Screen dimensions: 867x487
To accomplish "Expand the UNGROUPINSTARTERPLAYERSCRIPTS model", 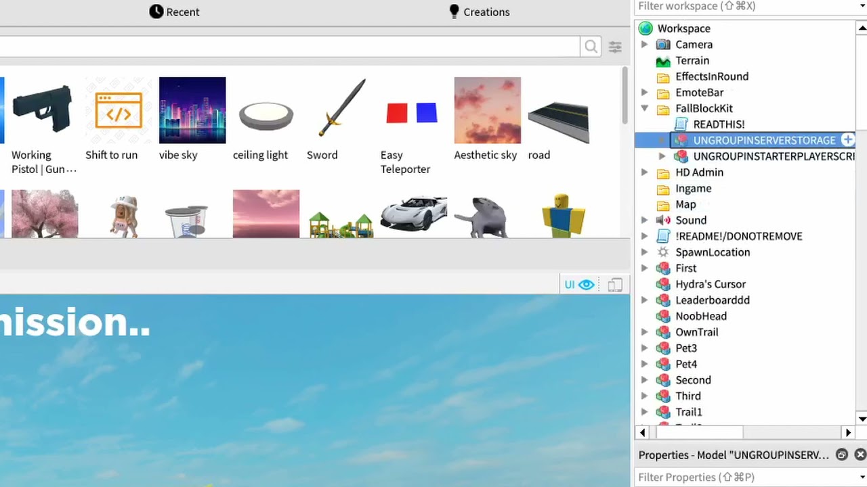I will coord(662,156).
